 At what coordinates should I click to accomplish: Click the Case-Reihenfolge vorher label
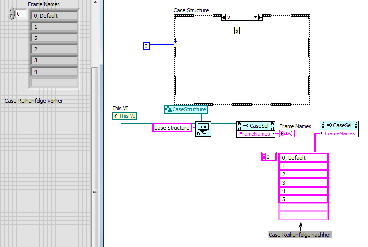click(34, 101)
